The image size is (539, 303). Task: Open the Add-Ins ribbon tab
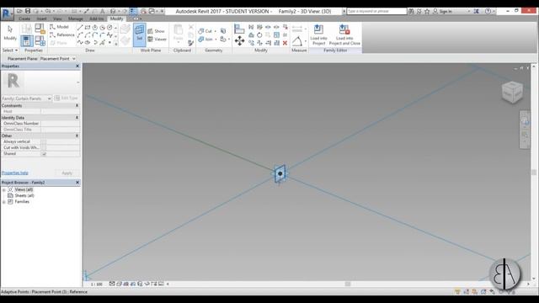click(x=96, y=19)
